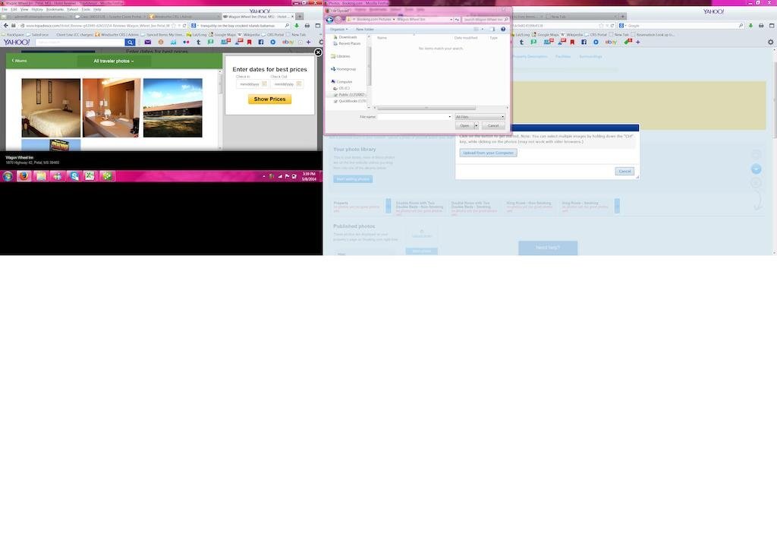Open the History menu in Firefox
This screenshot has height=559, width=777.
36,9
